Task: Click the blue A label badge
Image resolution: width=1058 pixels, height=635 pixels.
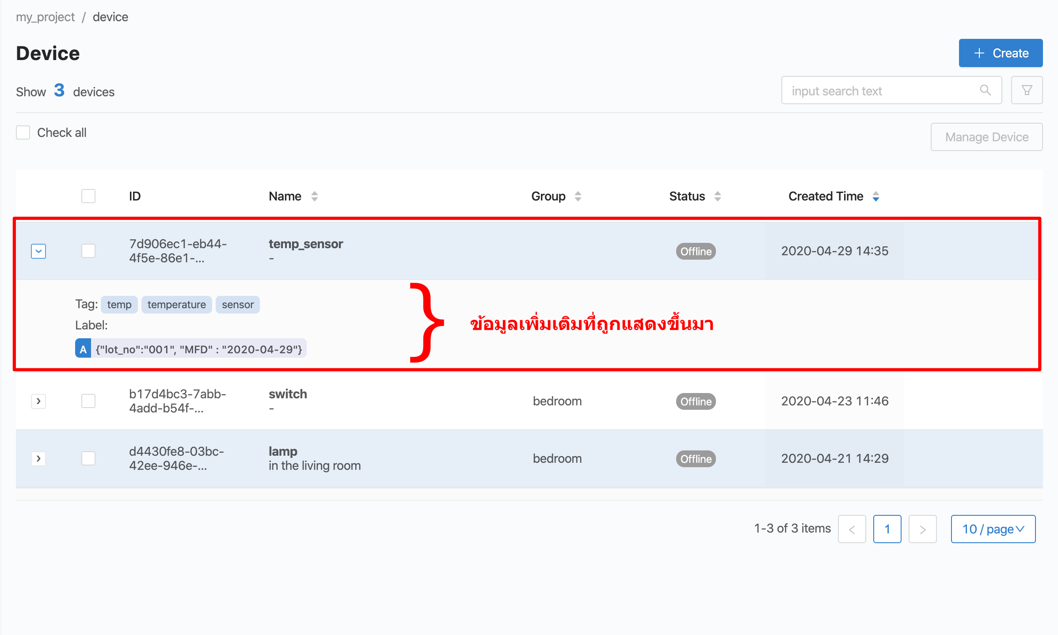Action: 83,349
